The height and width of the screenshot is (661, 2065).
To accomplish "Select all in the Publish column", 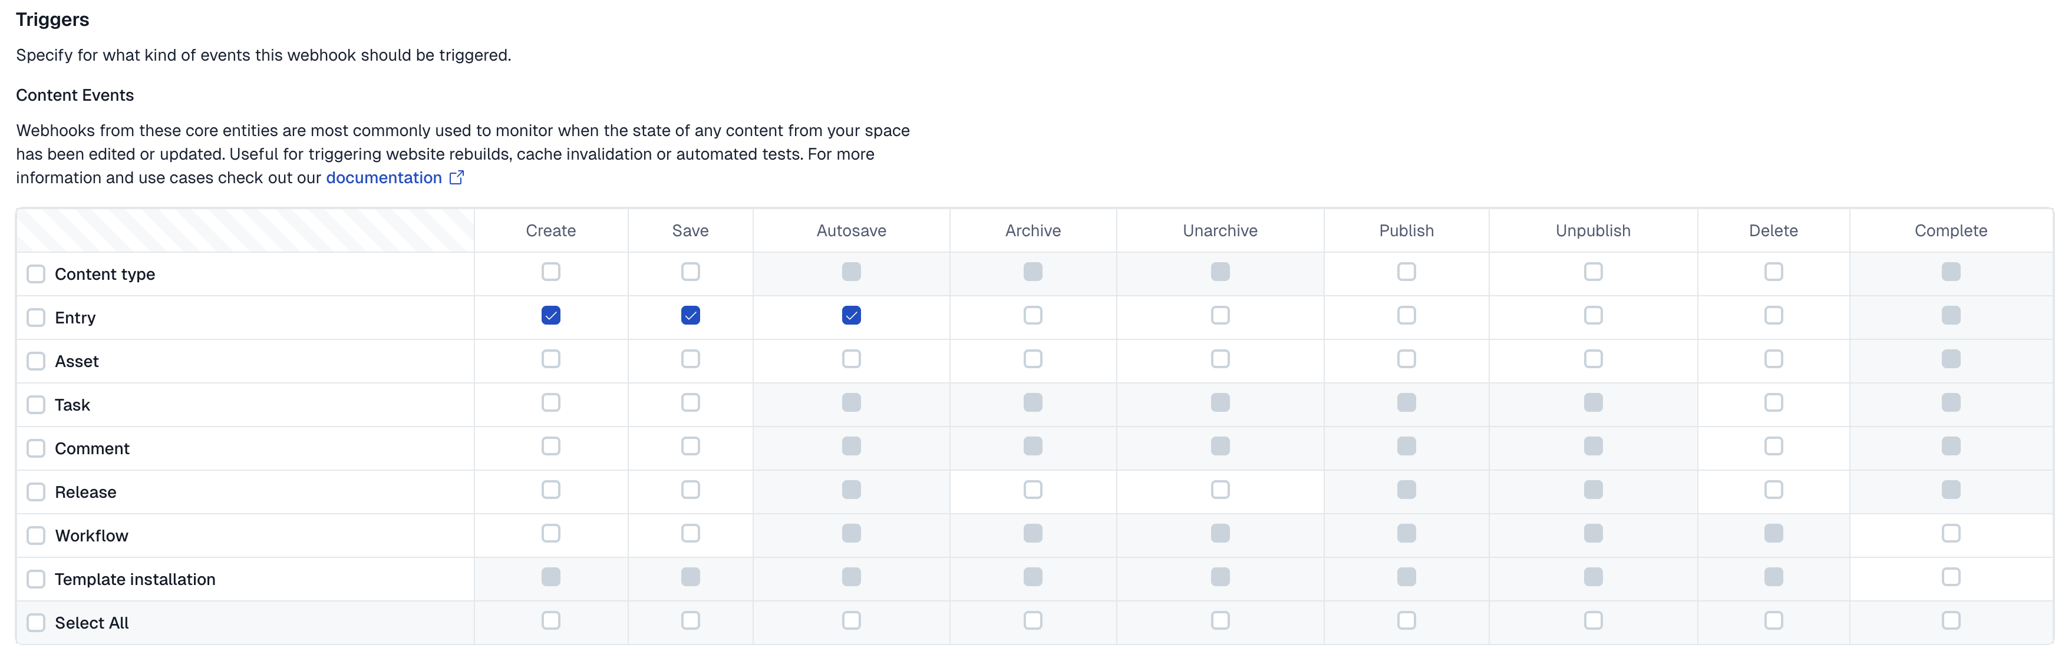I will (1406, 620).
